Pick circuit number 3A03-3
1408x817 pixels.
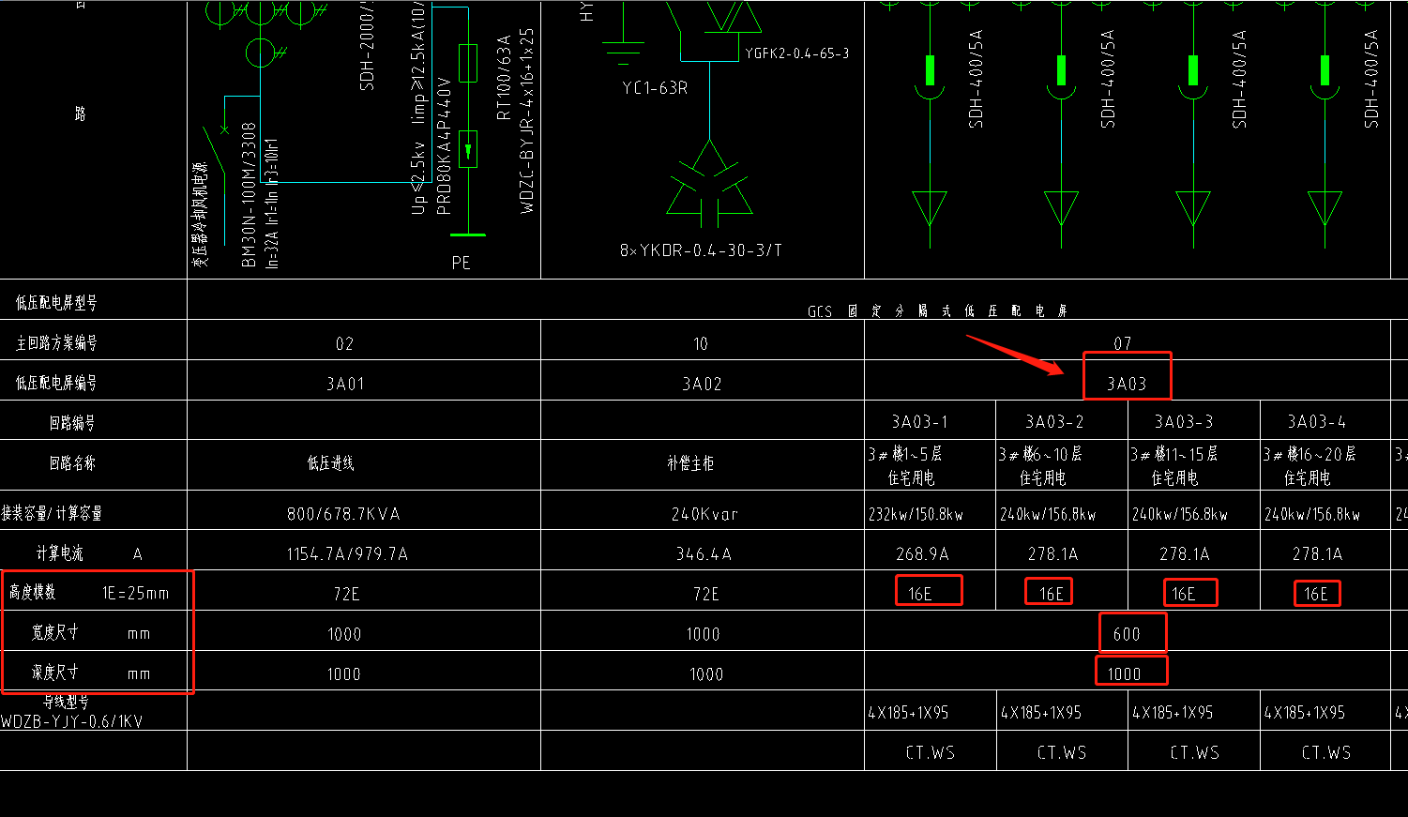1184,421
